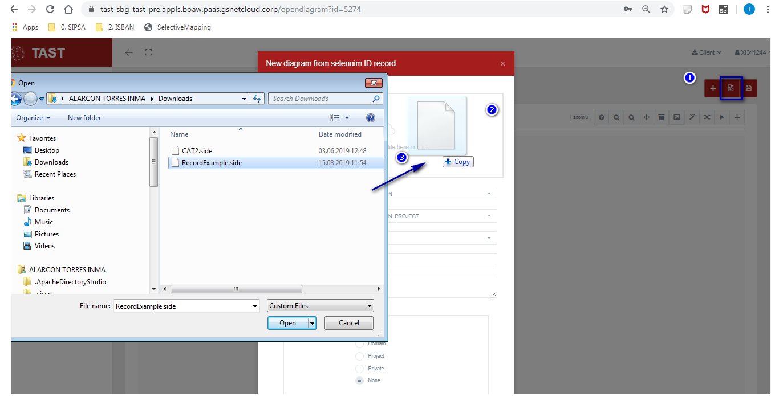Screen dimensions: 779x397
Task: Click the Cancel button
Action: click(349, 323)
